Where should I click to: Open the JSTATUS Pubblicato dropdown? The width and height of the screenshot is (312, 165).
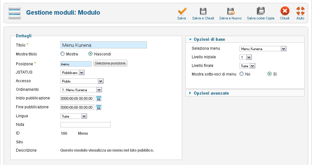tap(72, 73)
